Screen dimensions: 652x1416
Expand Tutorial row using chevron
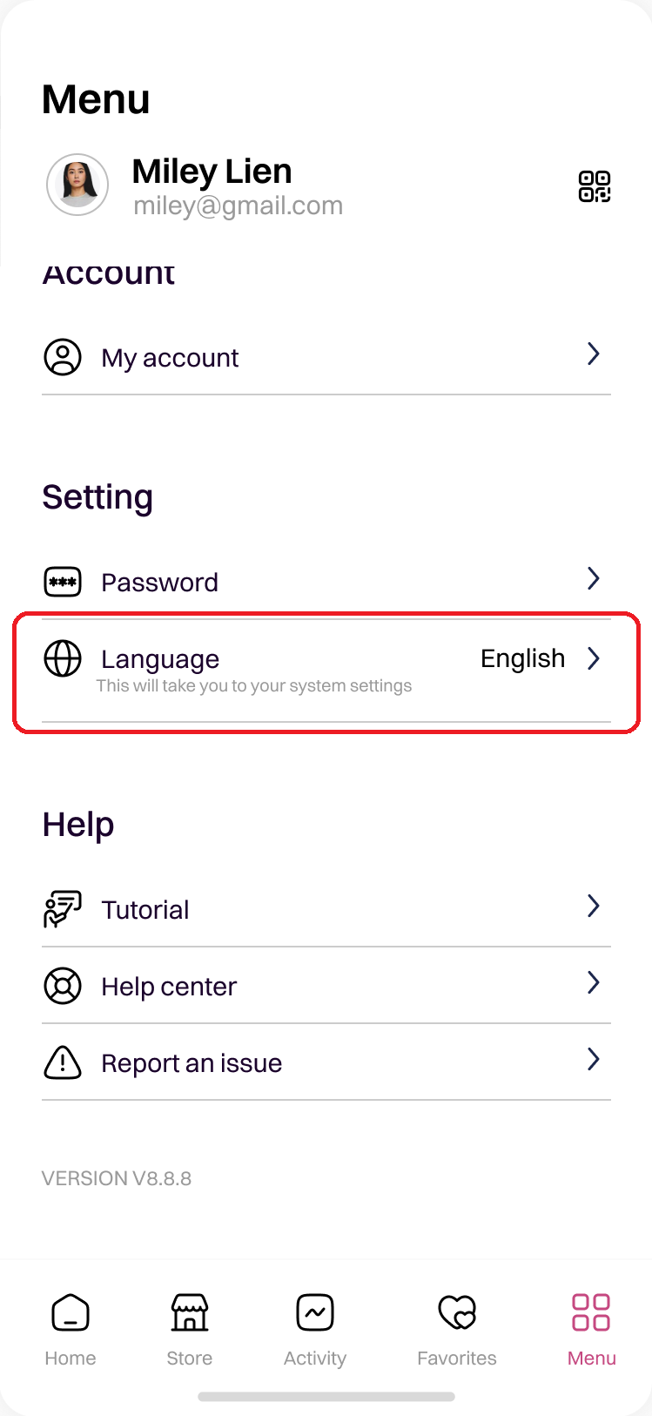pyautogui.click(x=594, y=906)
